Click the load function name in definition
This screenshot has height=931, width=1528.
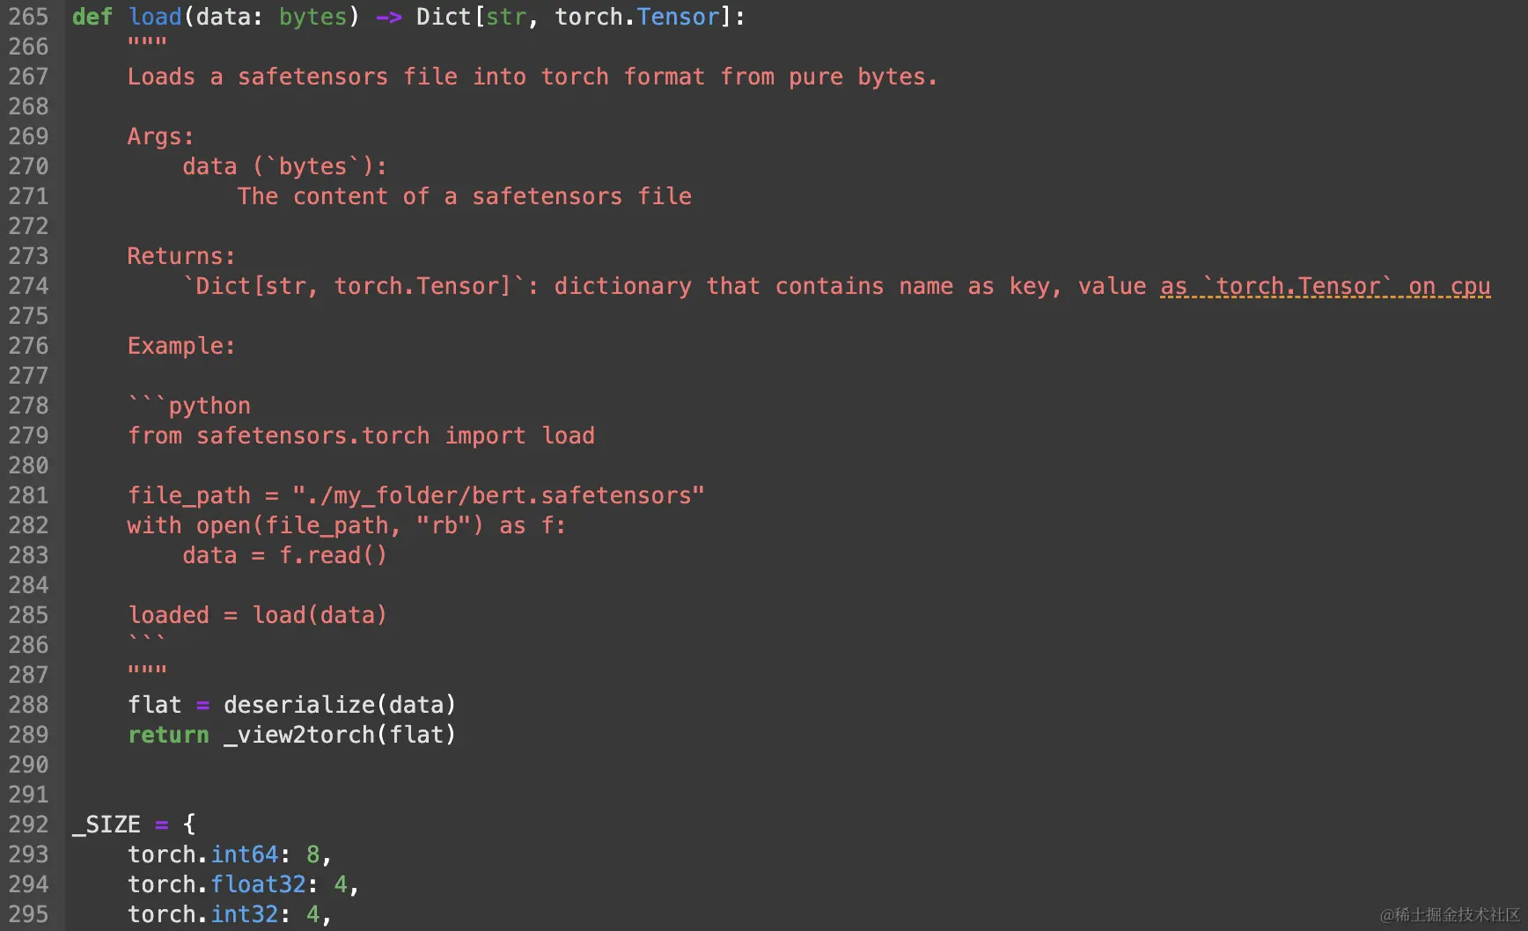(155, 17)
